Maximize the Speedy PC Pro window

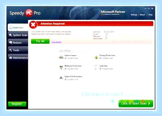tap(149, 9)
